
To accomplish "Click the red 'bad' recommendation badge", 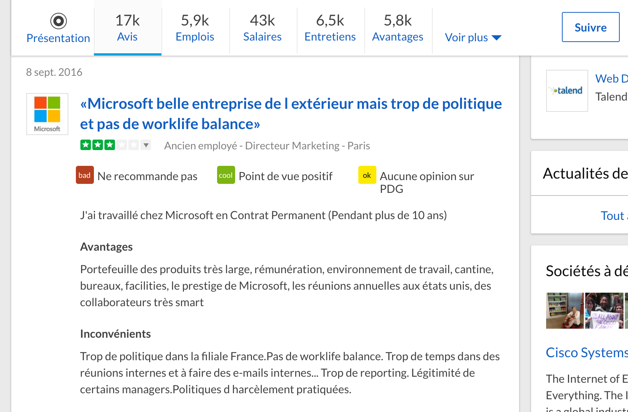I will [x=85, y=175].
